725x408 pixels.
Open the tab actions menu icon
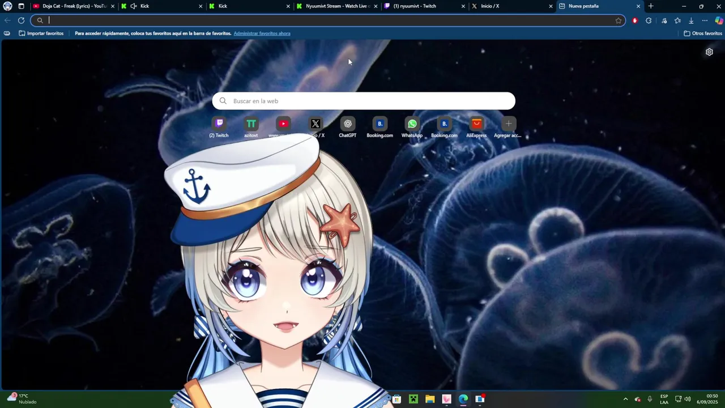coord(21,6)
